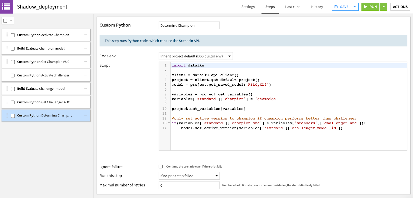Click the purple scenario list icon
Screen dimensions: 413x198
(x=6, y=7)
